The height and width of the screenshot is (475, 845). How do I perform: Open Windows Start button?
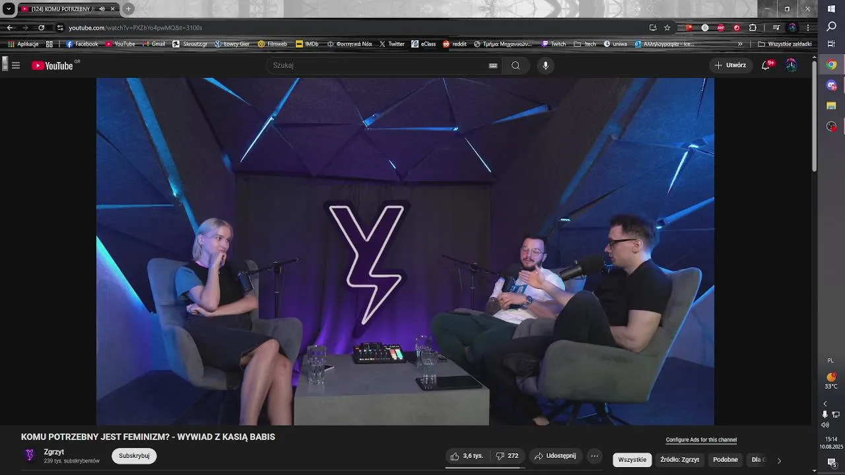[831, 9]
